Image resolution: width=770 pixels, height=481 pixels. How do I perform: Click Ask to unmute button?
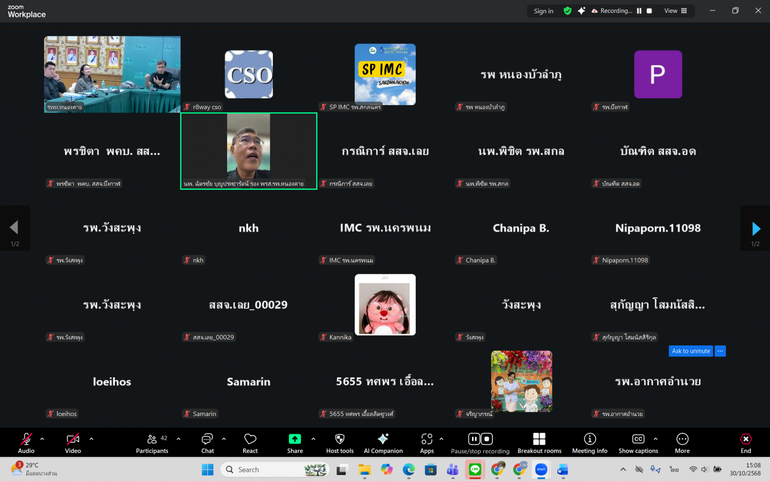click(690, 351)
